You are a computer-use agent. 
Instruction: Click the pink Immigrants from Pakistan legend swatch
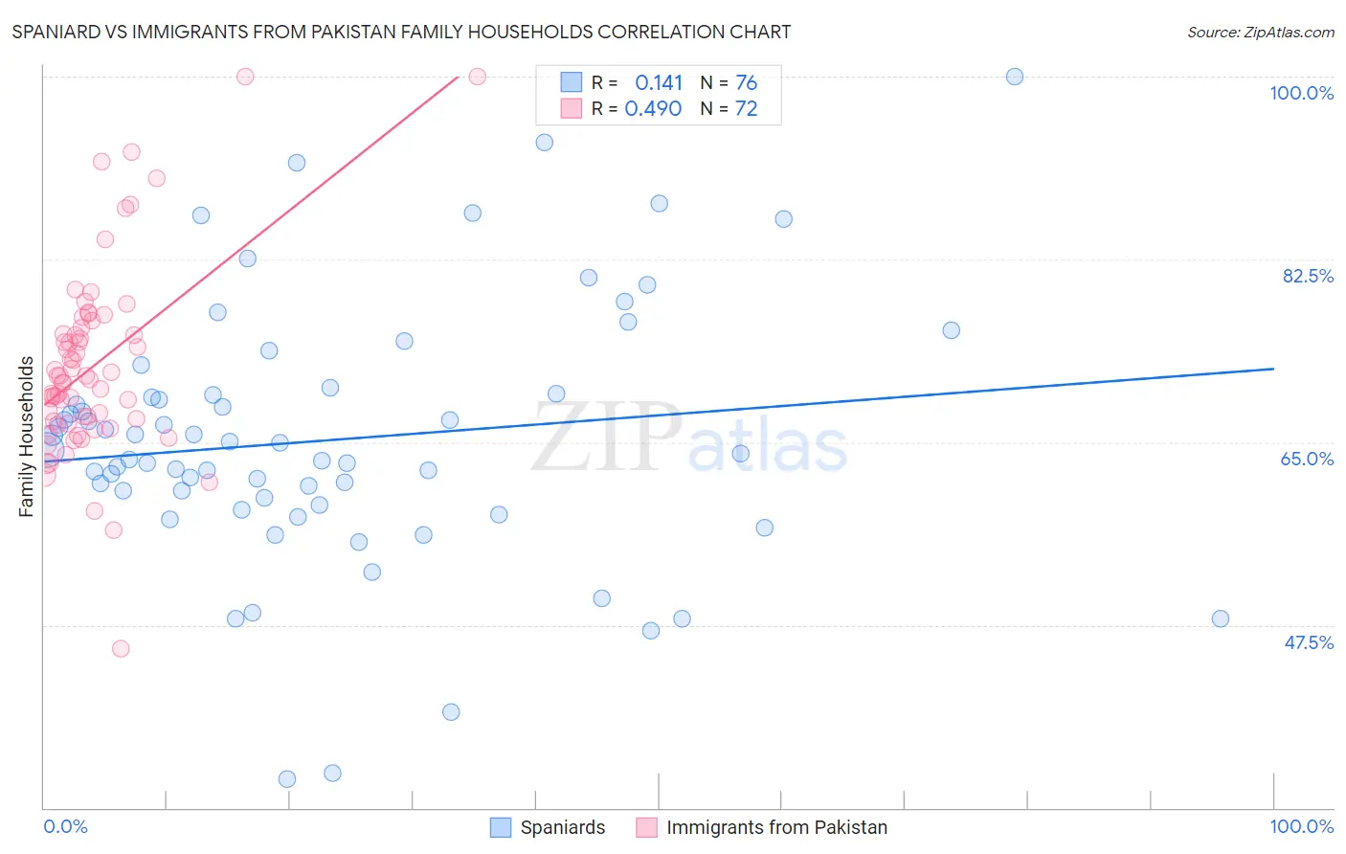pyautogui.click(x=647, y=827)
